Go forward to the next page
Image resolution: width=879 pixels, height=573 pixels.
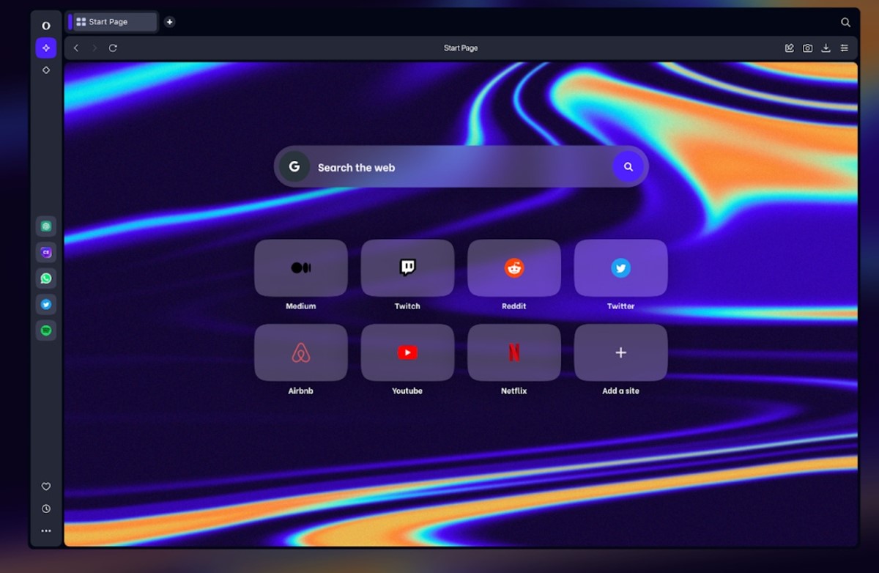pyautogui.click(x=94, y=48)
